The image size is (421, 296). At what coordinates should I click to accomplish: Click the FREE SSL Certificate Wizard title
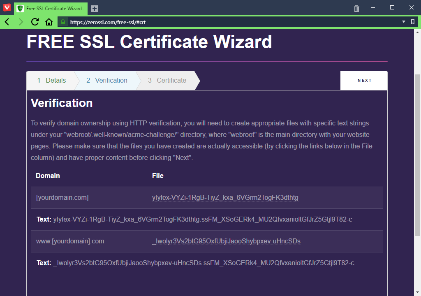pos(149,42)
